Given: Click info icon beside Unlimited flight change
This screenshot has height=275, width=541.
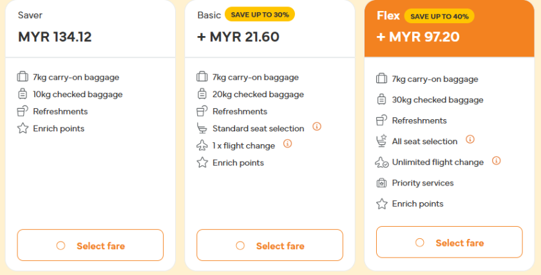Looking at the screenshot, I should point(497,160).
